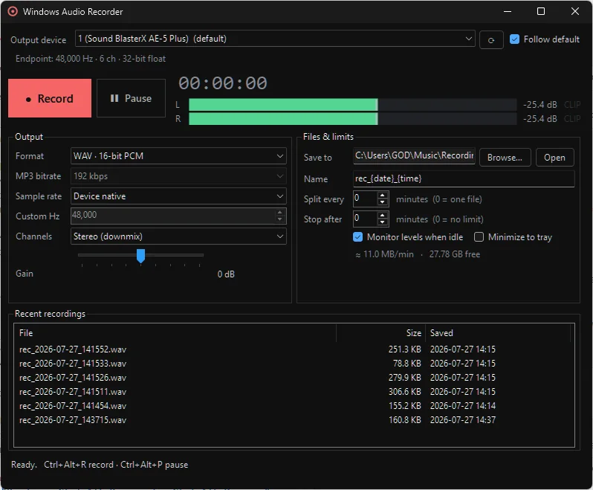Click the Windows Audio Recorder app icon
Viewport: 593px width, 490px height.
pyautogui.click(x=13, y=11)
